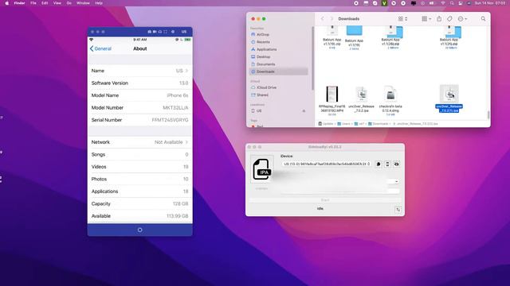
Task: Click Downloads in Finder path bar
Action: pyautogui.click(x=379, y=124)
